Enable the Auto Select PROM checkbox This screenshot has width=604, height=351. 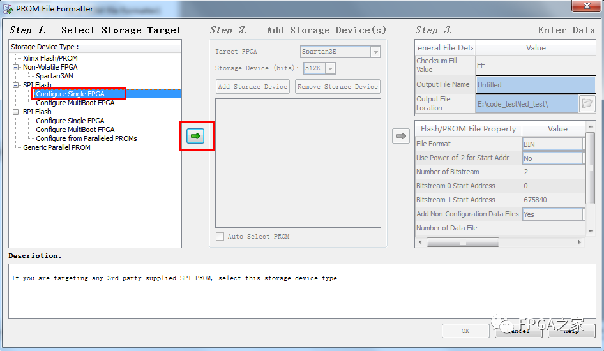220,236
